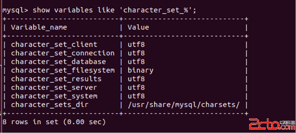Click the Value column header
This screenshot has height=133, width=296.
tap(138, 27)
